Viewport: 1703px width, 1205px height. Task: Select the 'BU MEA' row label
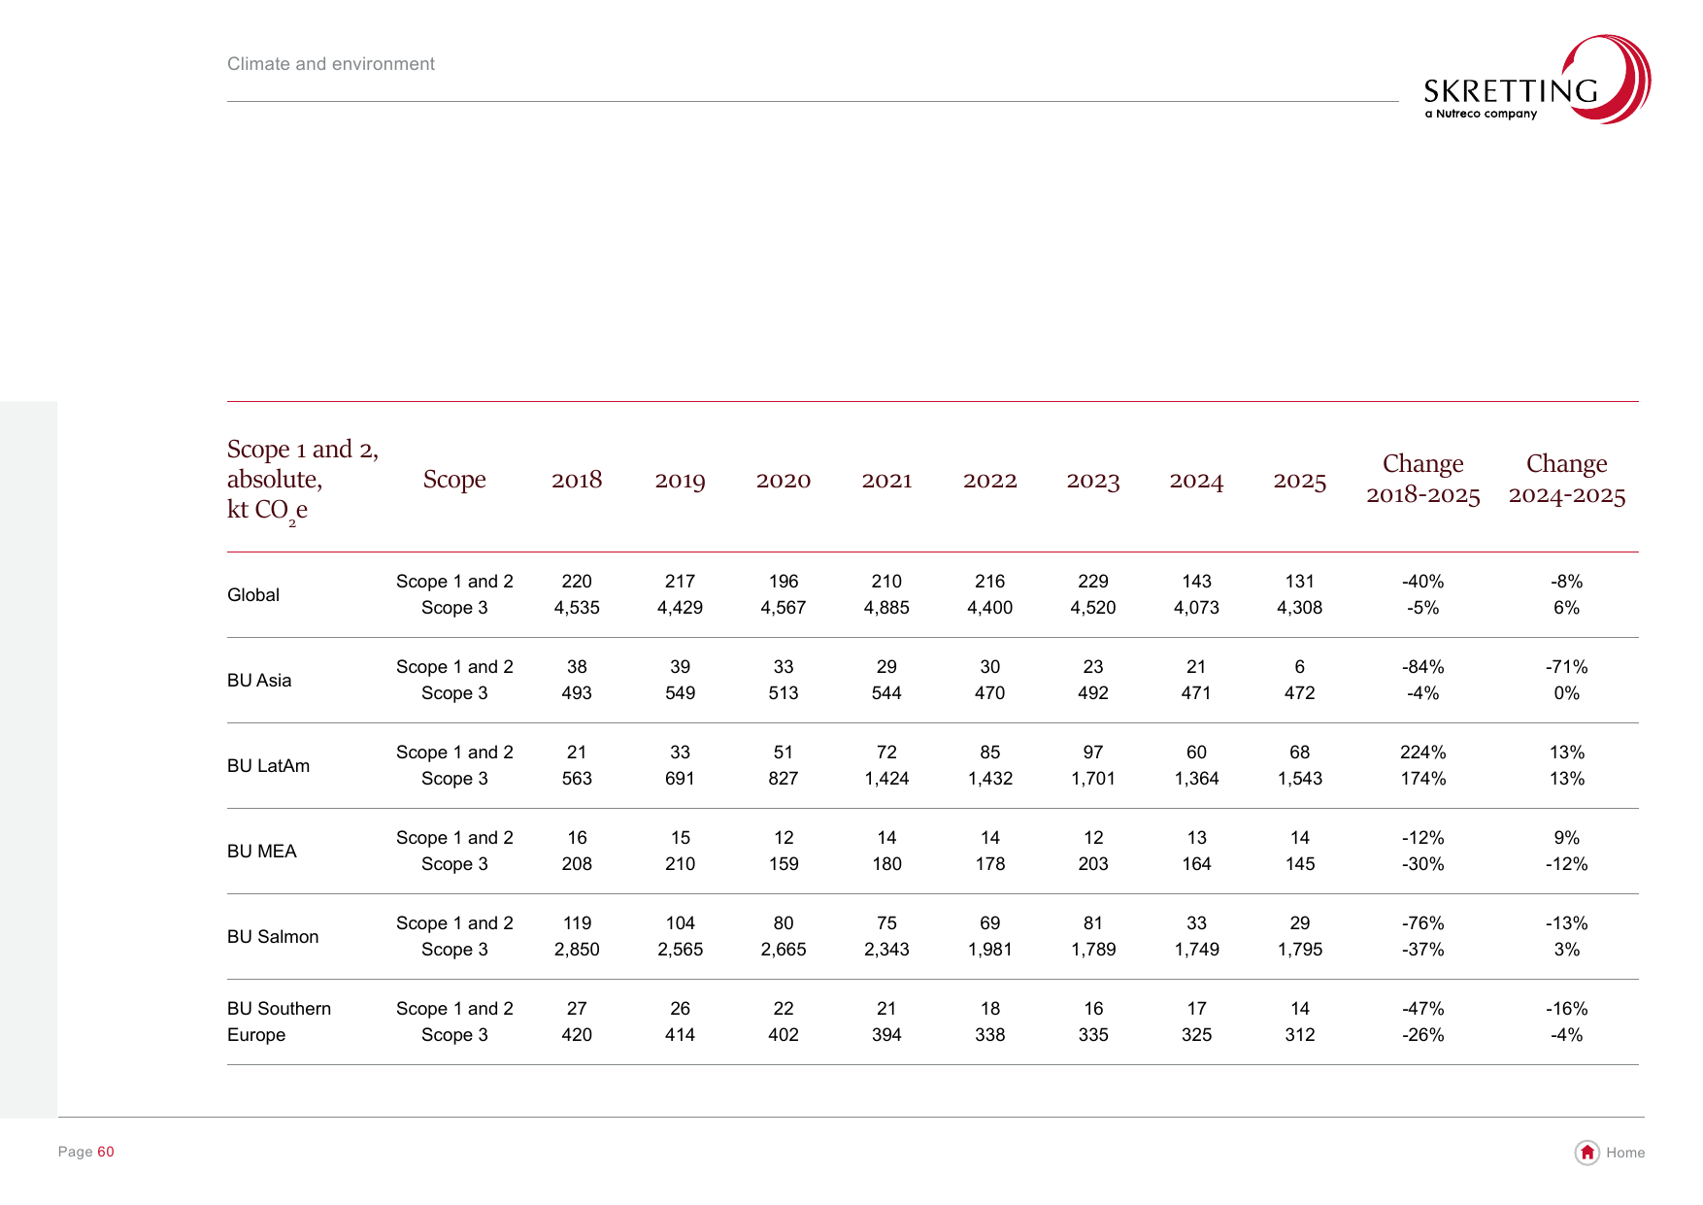click(262, 852)
